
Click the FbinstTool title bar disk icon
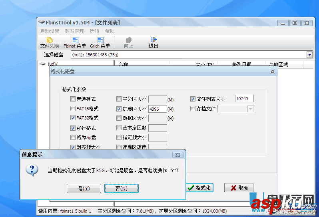coord(42,22)
